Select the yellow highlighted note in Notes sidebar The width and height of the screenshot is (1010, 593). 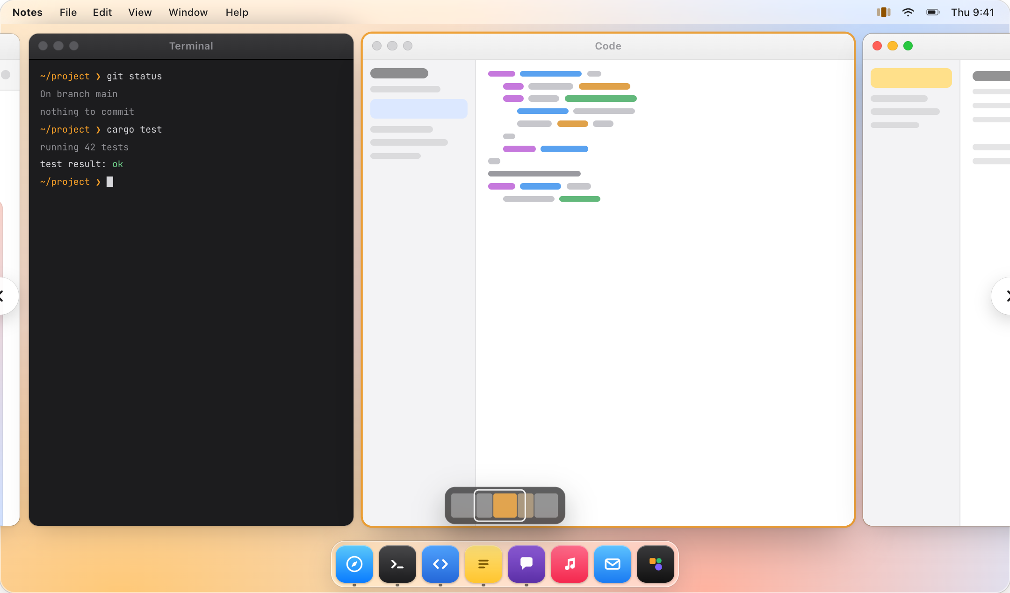[x=911, y=78]
